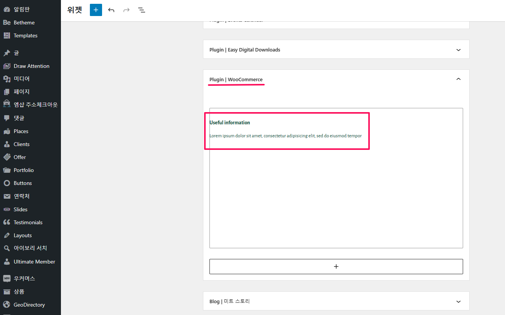The image size is (505, 315).
Task: Click the 우커머스 Woo icon
Action: 6,278
